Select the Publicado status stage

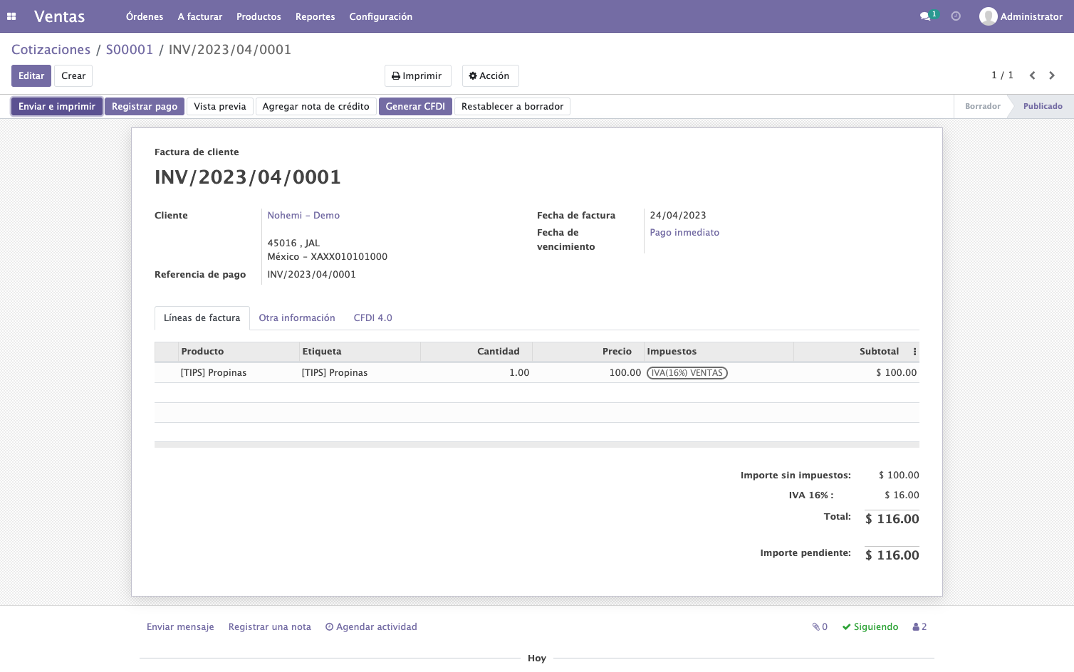[1043, 107]
